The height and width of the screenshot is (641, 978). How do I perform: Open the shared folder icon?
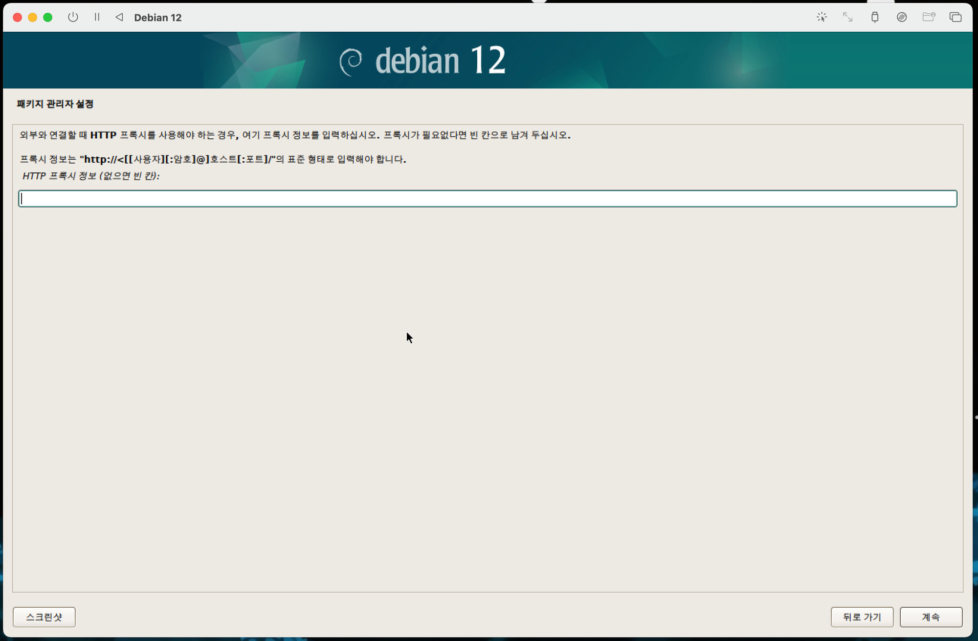[x=929, y=17]
